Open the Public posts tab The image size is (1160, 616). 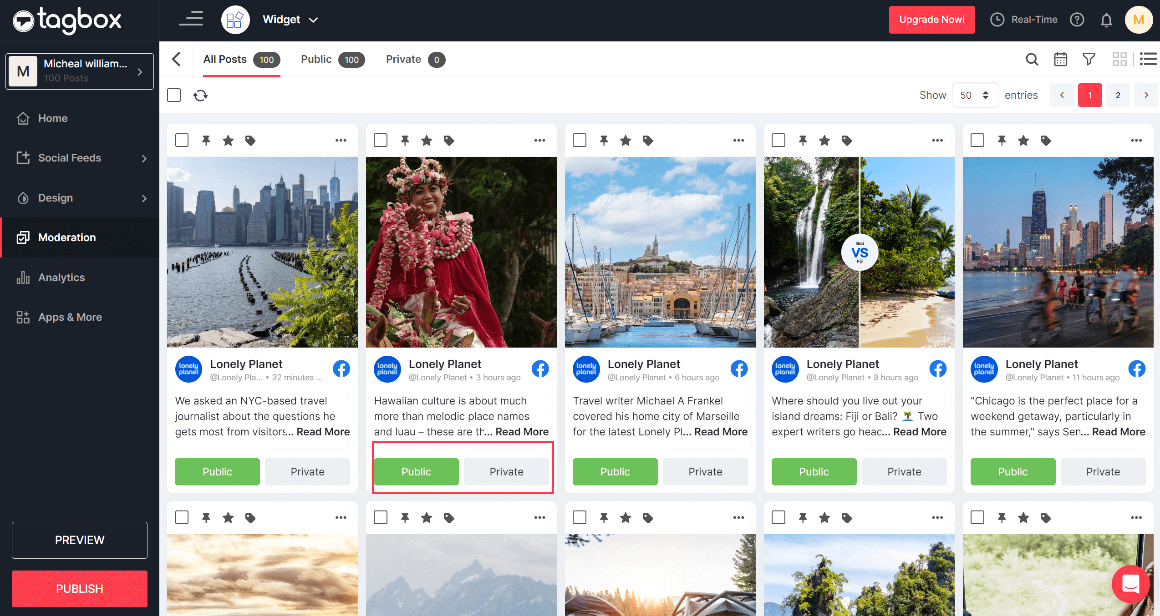(x=316, y=59)
